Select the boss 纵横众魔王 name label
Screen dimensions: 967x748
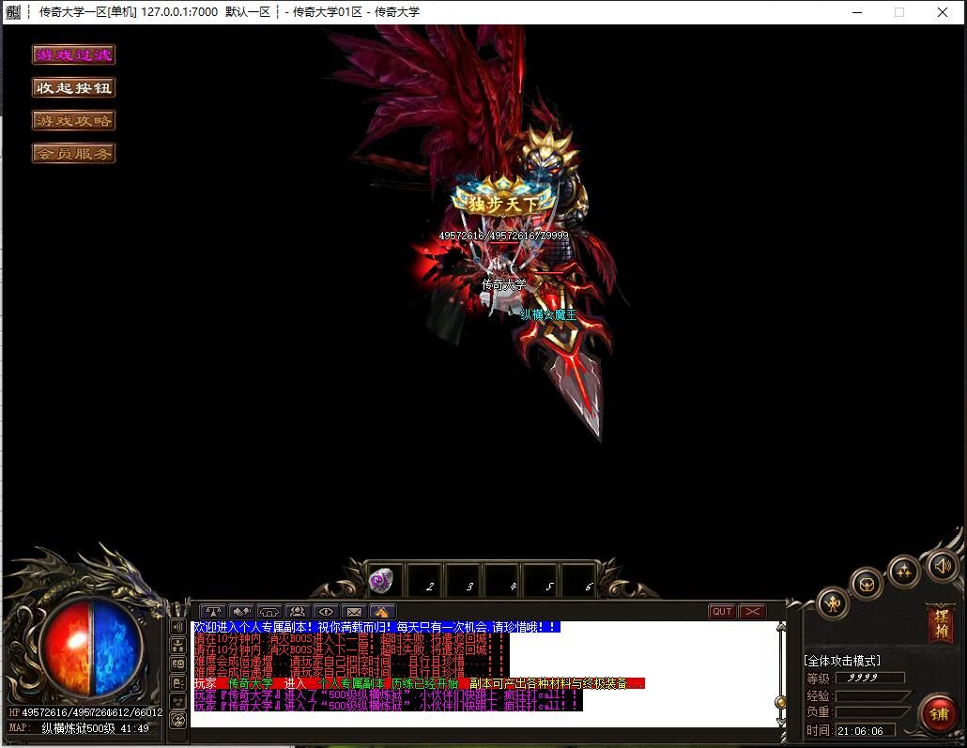pos(548,314)
